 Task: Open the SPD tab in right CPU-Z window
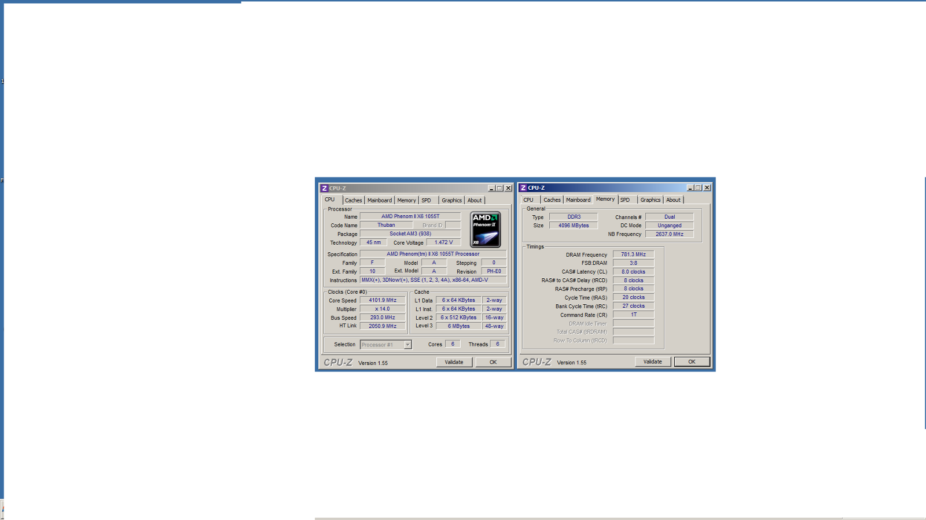click(x=625, y=200)
